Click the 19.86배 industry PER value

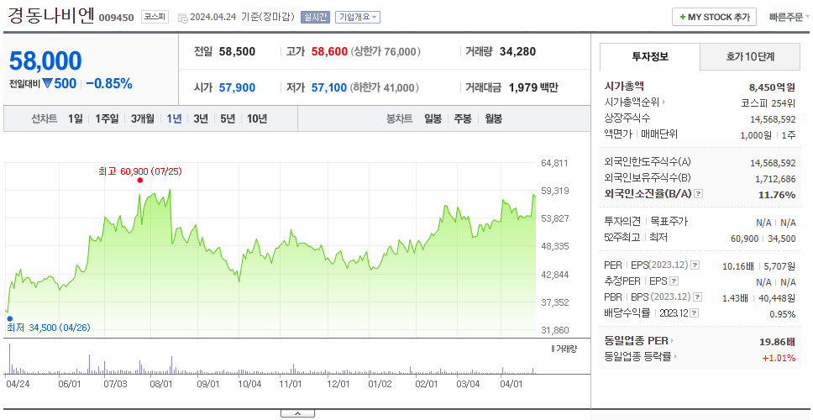[x=777, y=341]
